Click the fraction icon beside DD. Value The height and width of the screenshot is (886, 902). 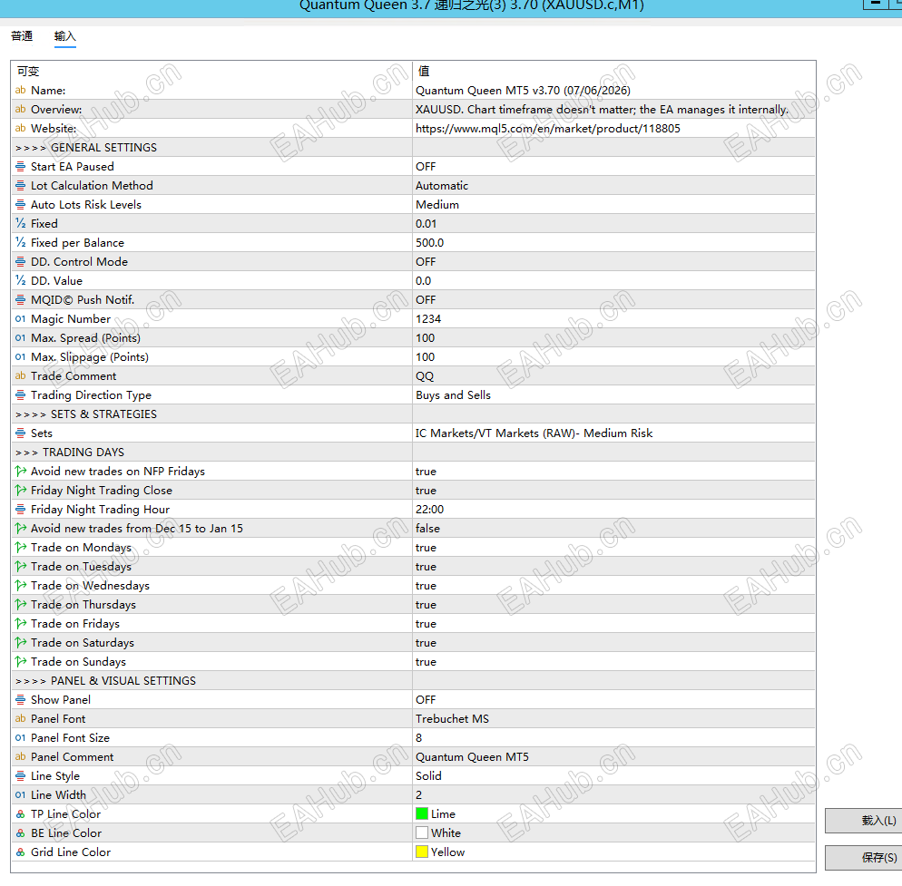[x=20, y=280]
